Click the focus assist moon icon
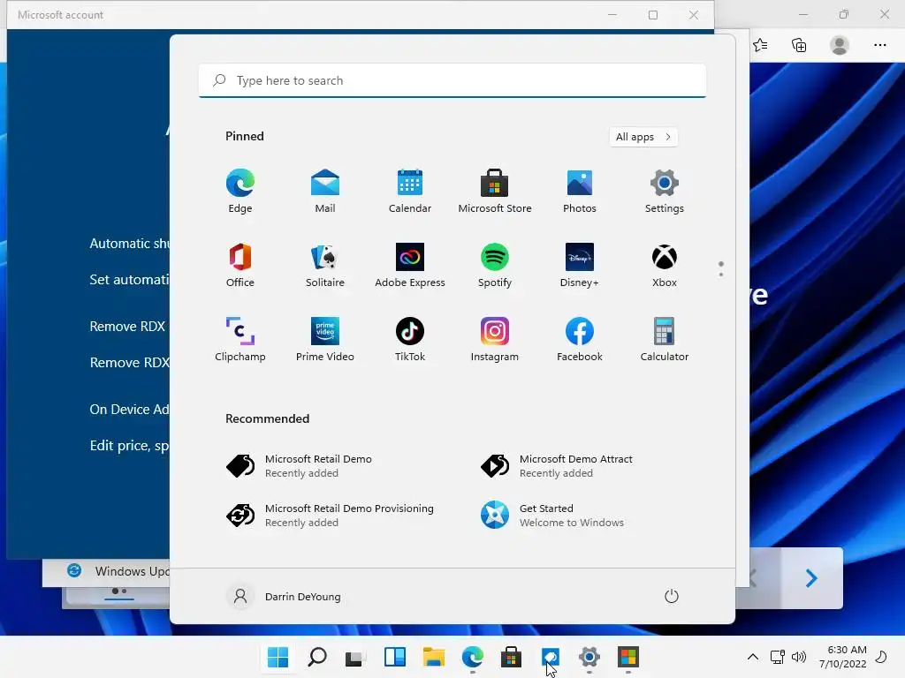This screenshot has width=905, height=678. coord(881,657)
